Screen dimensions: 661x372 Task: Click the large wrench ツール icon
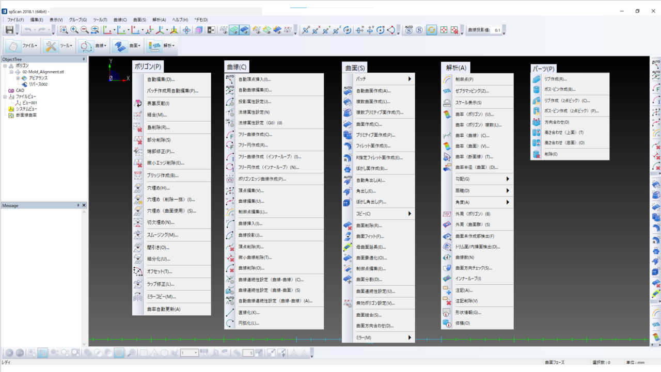pos(51,46)
